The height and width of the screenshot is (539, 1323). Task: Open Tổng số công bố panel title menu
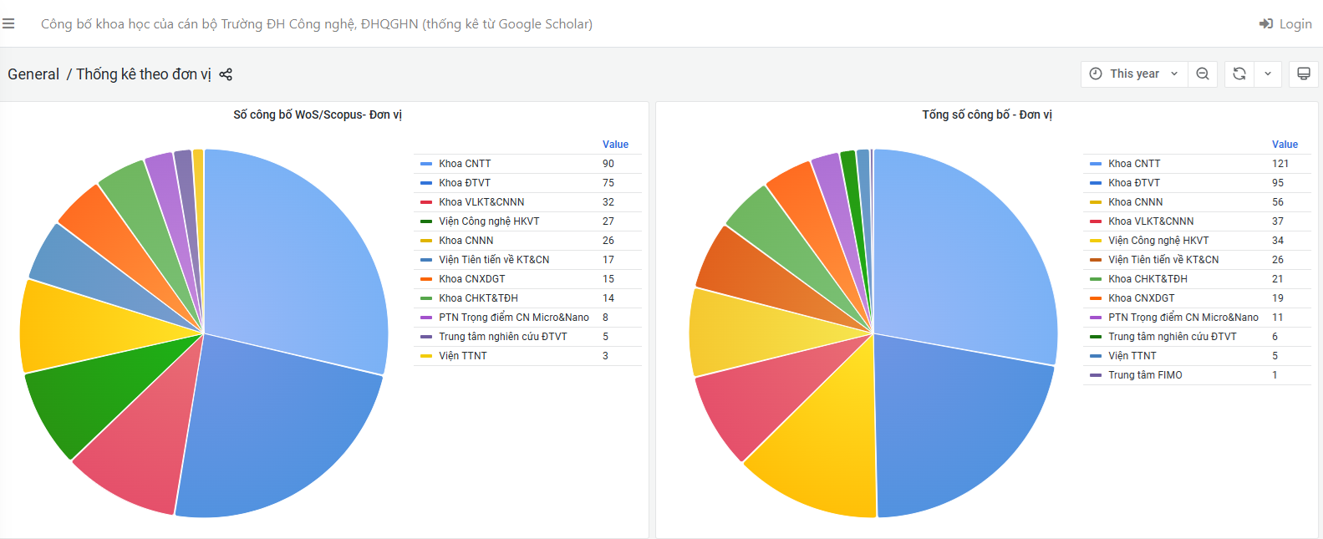click(x=986, y=114)
